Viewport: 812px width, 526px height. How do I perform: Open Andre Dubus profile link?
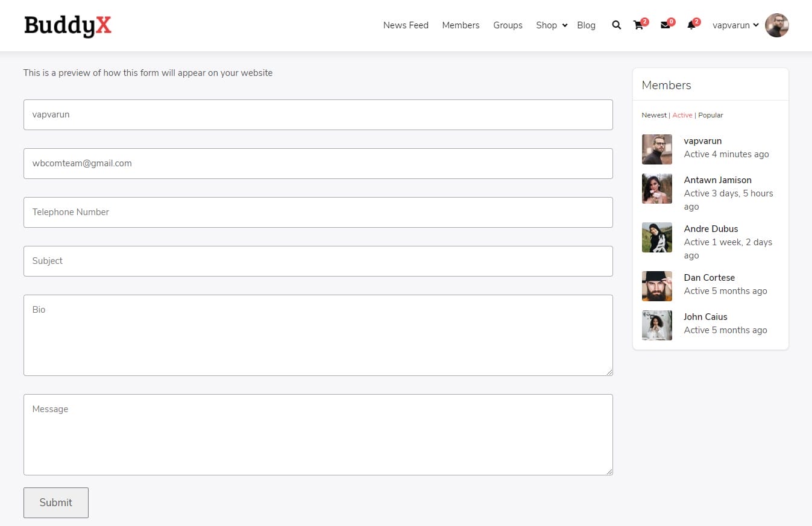pyautogui.click(x=711, y=229)
